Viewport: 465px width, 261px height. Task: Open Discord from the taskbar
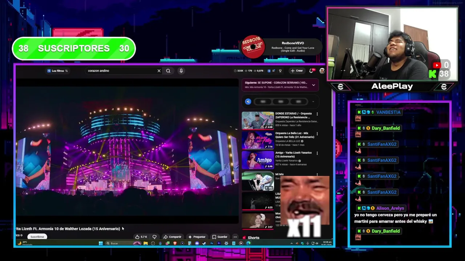[197, 243]
